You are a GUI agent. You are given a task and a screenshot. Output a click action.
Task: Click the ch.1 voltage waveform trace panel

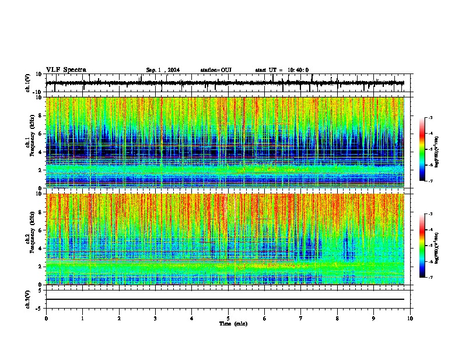click(x=229, y=83)
